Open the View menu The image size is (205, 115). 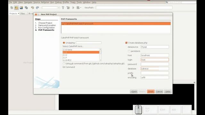point(20,2)
